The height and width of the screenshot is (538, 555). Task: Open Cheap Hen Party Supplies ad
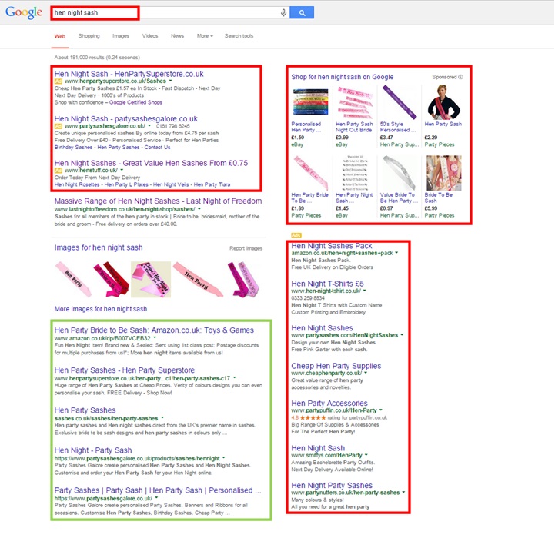[336, 366]
